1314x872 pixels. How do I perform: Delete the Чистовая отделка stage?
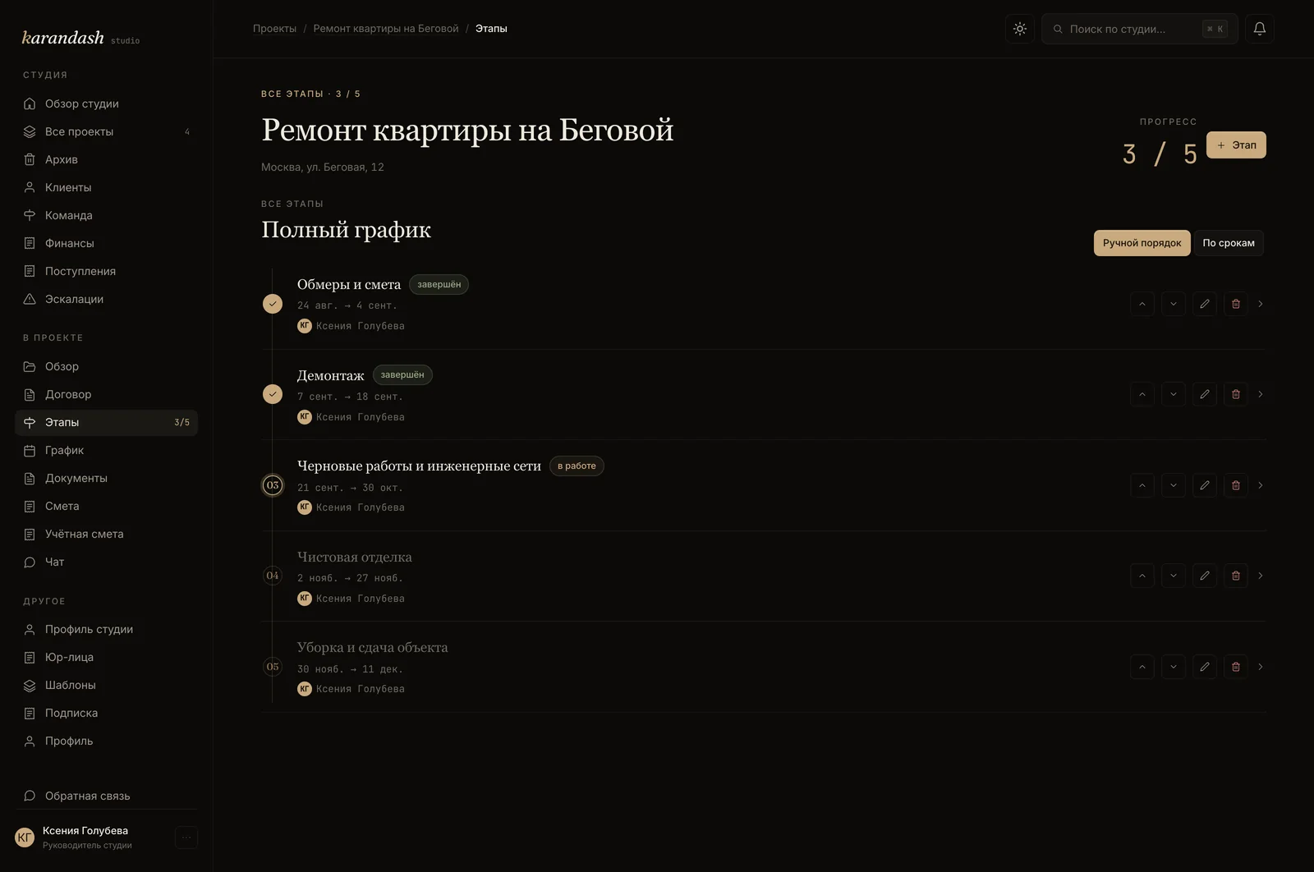tap(1235, 576)
